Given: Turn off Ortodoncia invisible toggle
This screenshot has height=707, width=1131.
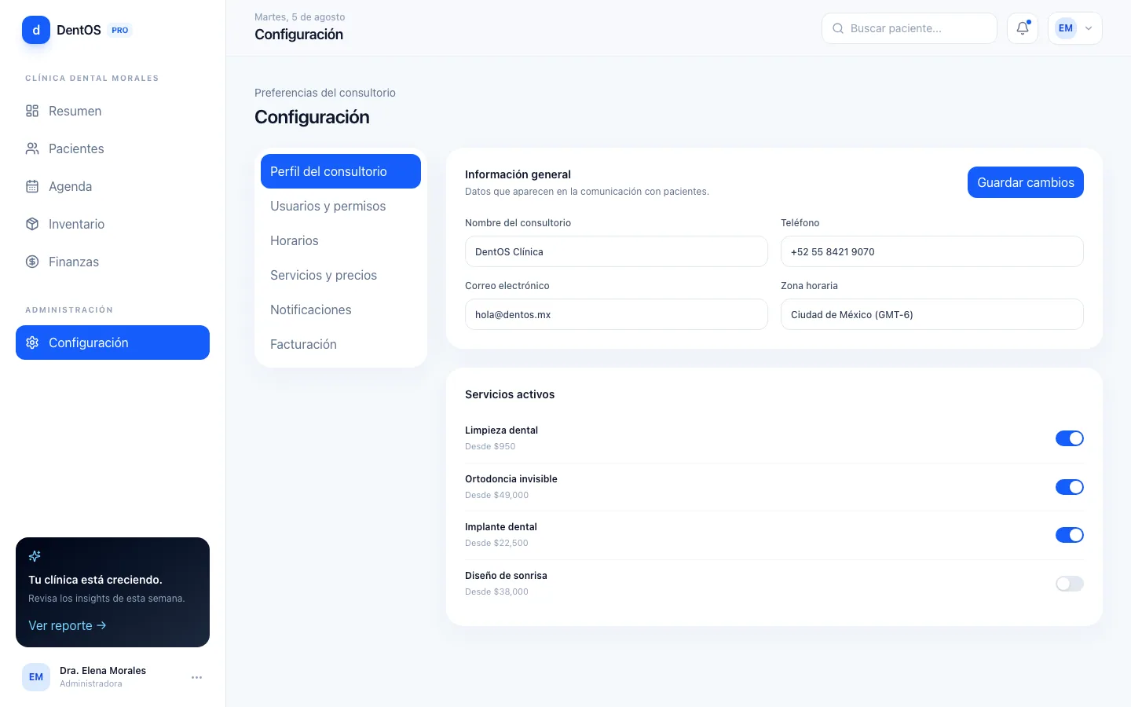Looking at the screenshot, I should pyautogui.click(x=1070, y=487).
